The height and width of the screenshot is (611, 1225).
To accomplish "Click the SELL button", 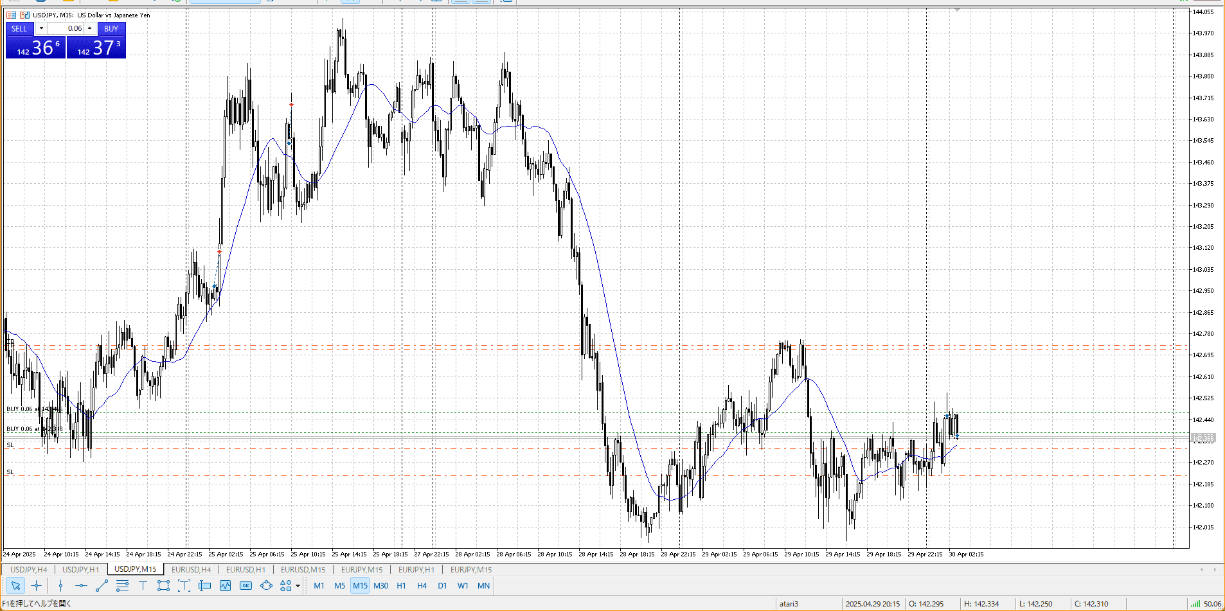I will click(19, 28).
